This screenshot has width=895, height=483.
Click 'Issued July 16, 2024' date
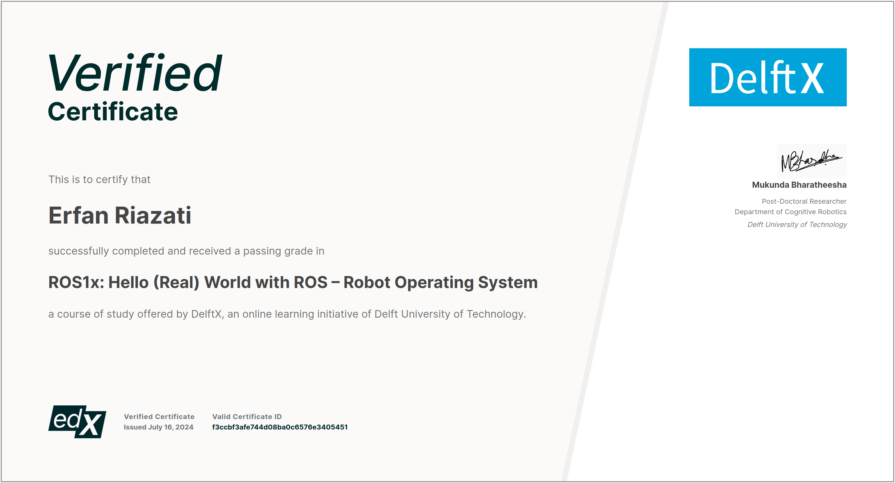pos(158,427)
